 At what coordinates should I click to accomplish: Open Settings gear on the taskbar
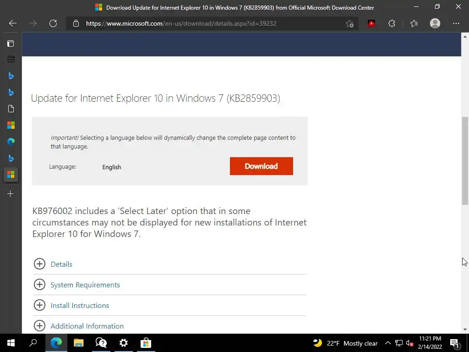click(123, 343)
